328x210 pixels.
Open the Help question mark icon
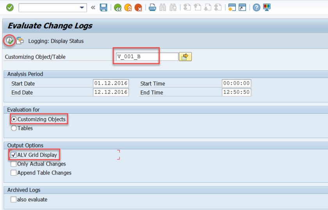[257, 8]
